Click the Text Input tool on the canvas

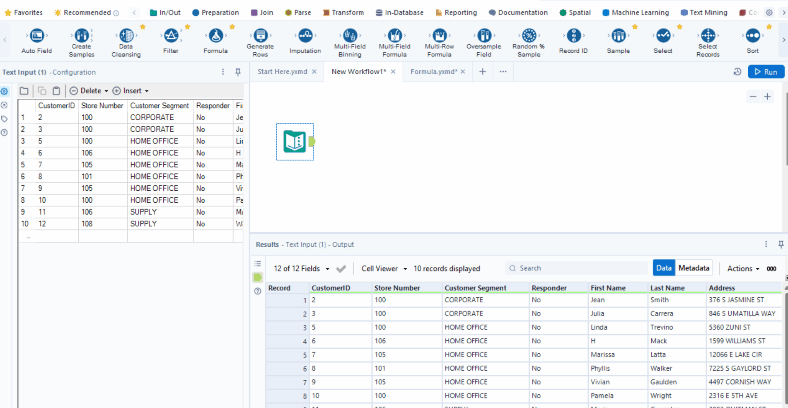[x=295, y=141]
